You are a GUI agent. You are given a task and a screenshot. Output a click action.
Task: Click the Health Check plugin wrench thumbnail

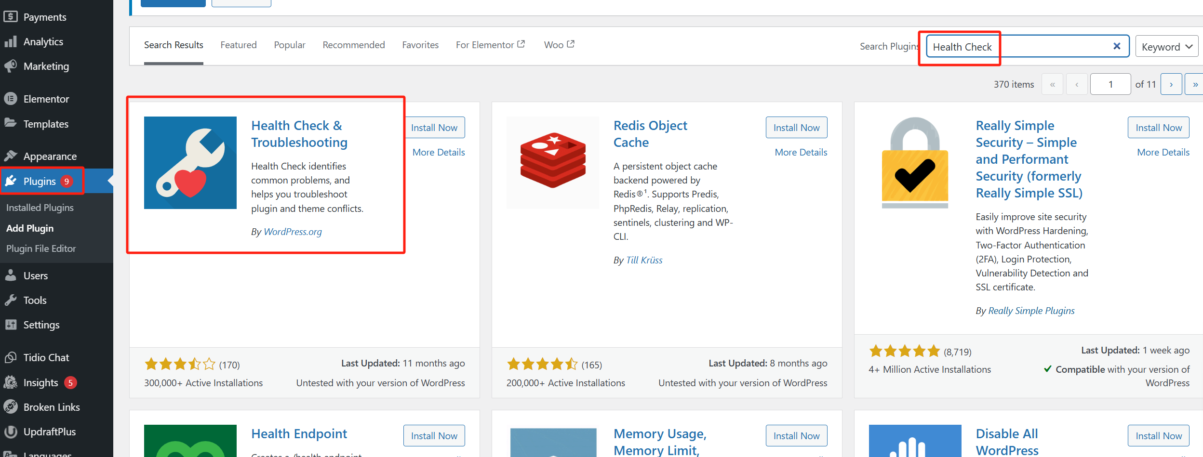pos(190,163)
